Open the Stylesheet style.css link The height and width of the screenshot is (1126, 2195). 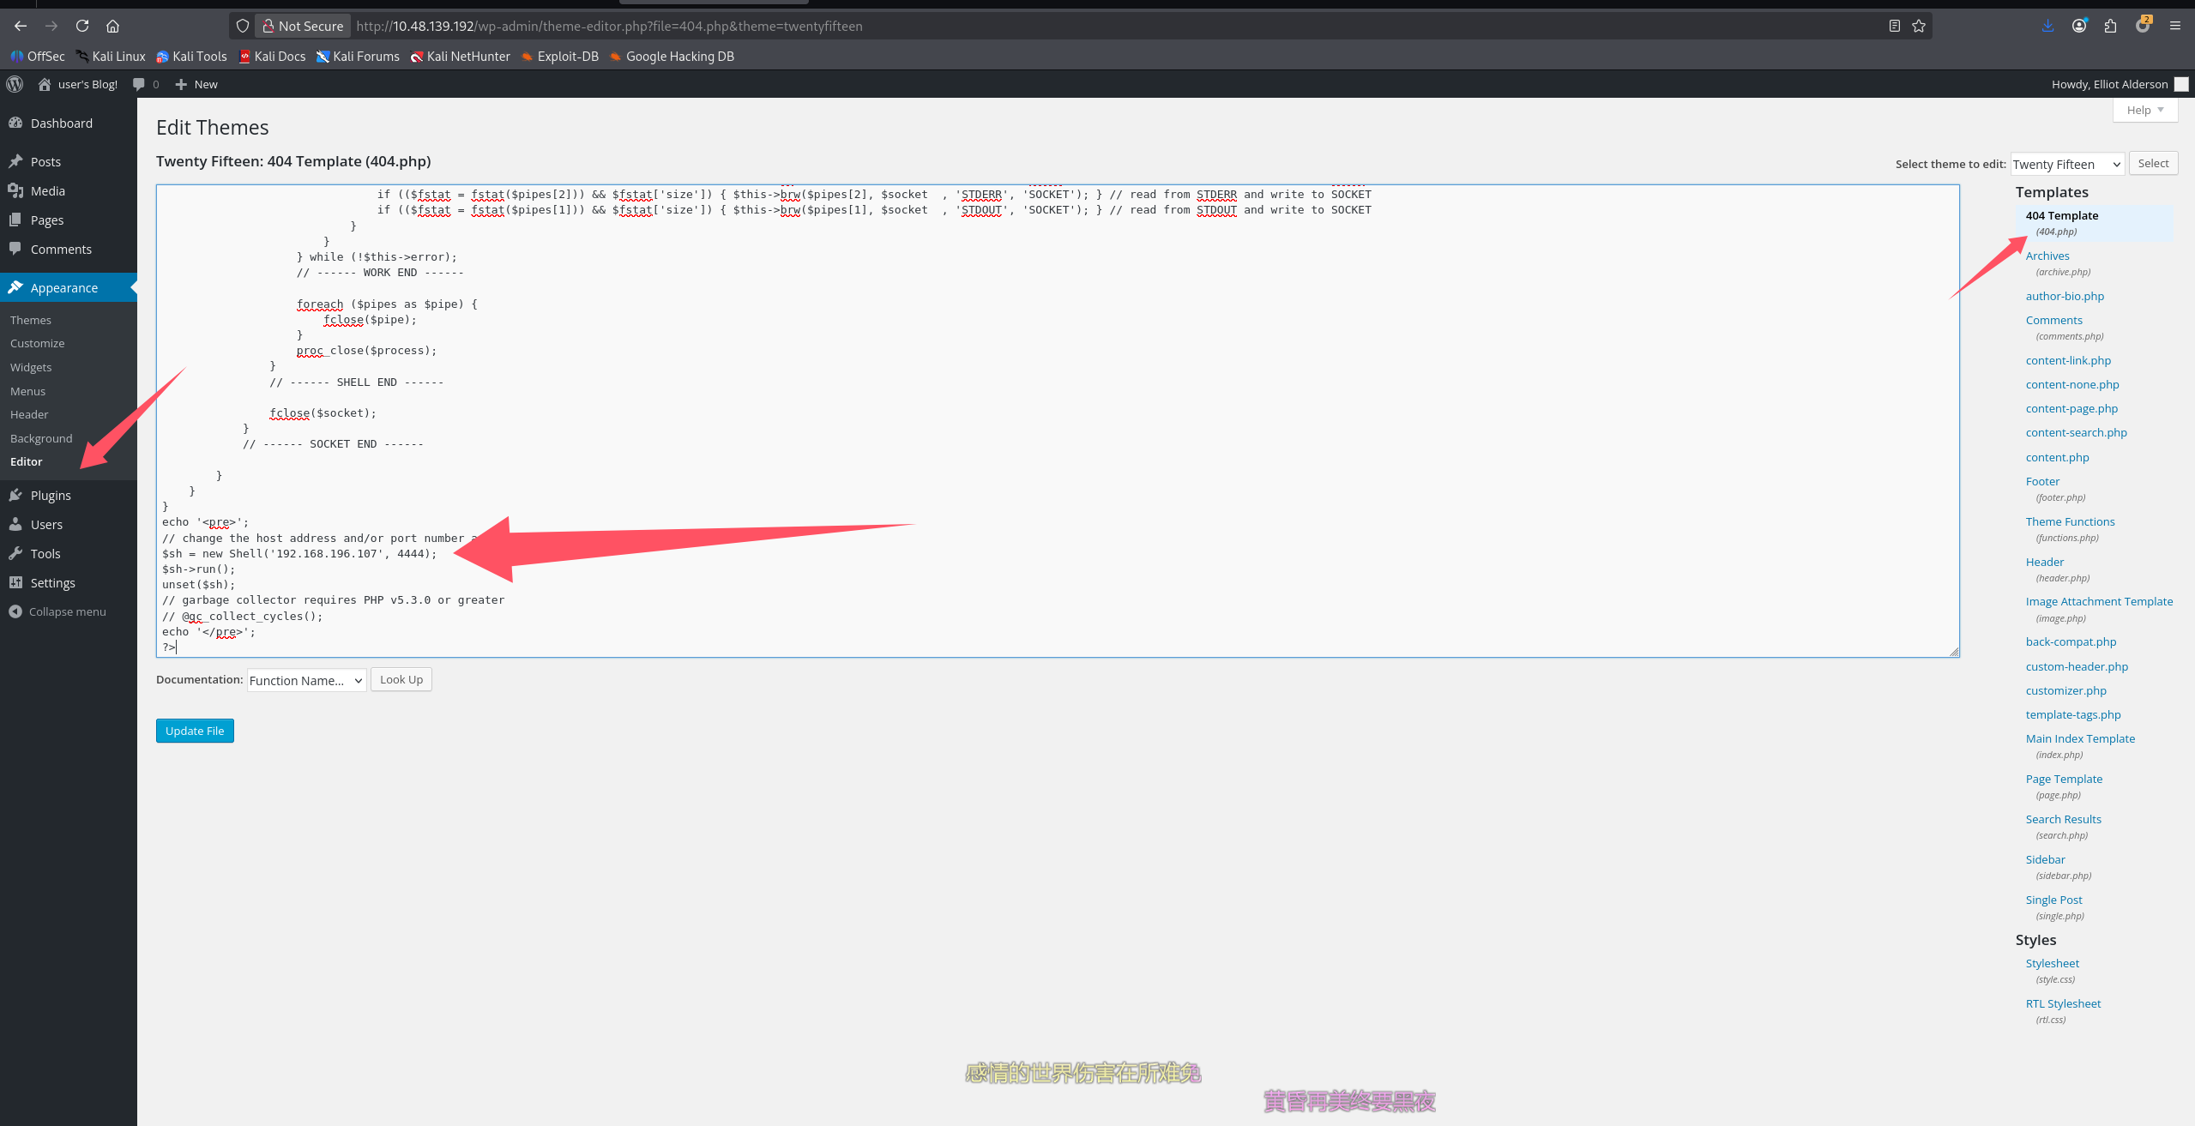(x=2052, y=963)
